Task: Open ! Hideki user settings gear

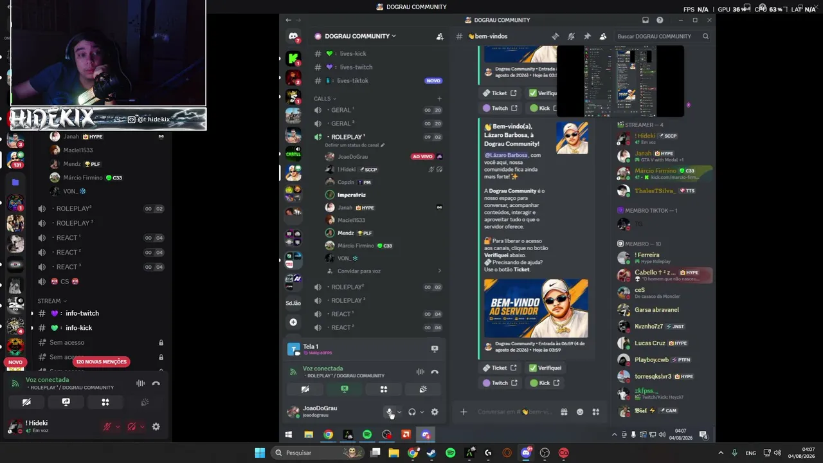Action: [x=156, y=426]
